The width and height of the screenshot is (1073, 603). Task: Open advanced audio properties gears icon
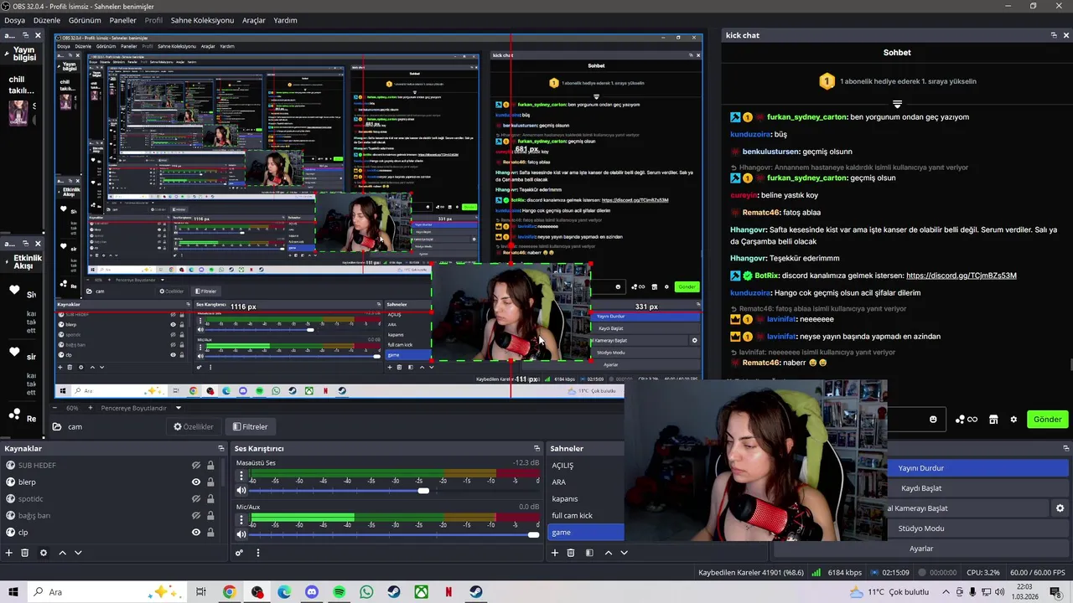click(x=239, y=553)
